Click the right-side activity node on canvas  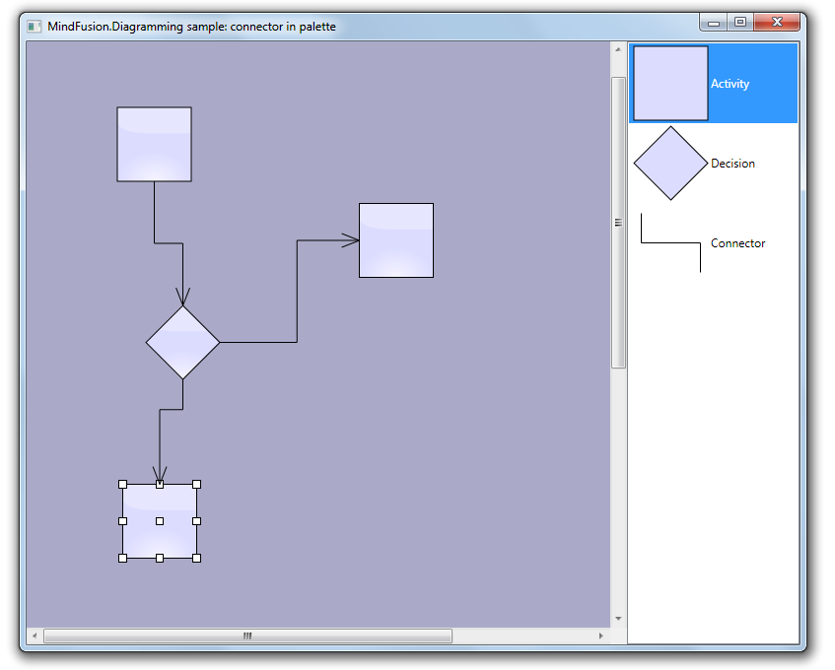click(395, 240)
